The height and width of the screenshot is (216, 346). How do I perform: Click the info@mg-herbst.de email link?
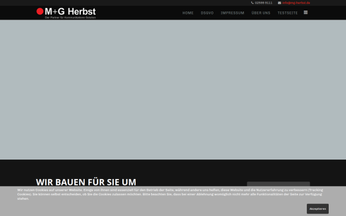(x=296, y=3)
